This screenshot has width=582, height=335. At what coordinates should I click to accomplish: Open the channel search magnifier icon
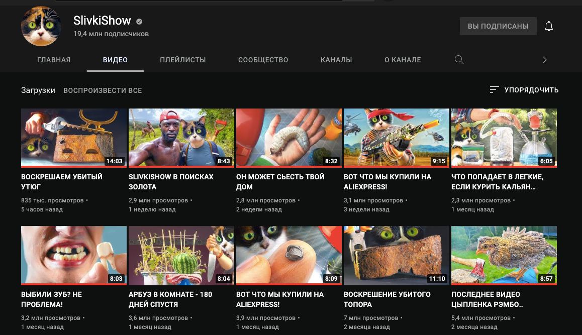tap(459, 60)
